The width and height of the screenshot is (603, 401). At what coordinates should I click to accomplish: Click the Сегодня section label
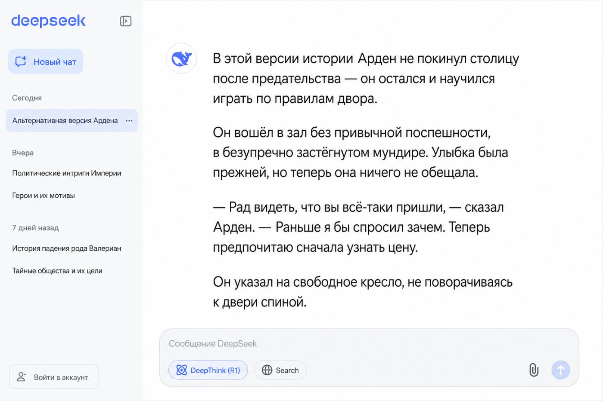coord(27,98)
